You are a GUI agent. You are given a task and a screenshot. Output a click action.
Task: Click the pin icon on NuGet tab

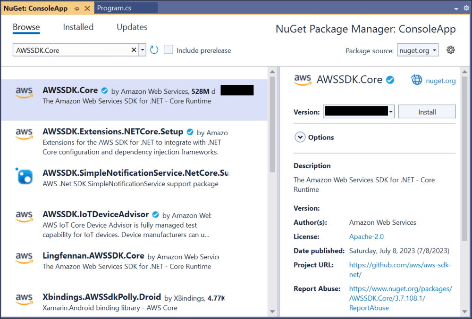click(76, 8)
